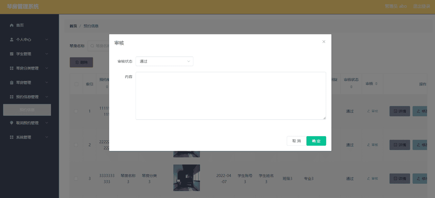435x198 pixels.
Task: Select the 个人中心 person icon in sidebar
Action: tap(11, 39)
